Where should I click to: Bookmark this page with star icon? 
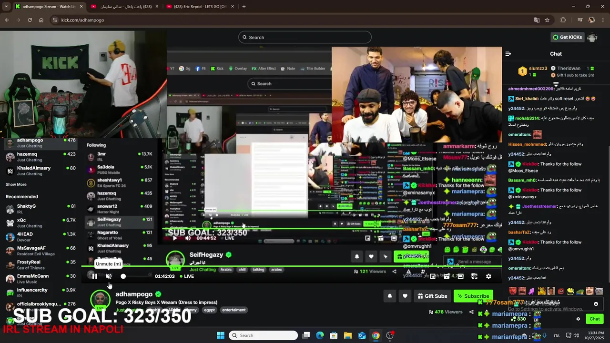(x=547, y=20)
